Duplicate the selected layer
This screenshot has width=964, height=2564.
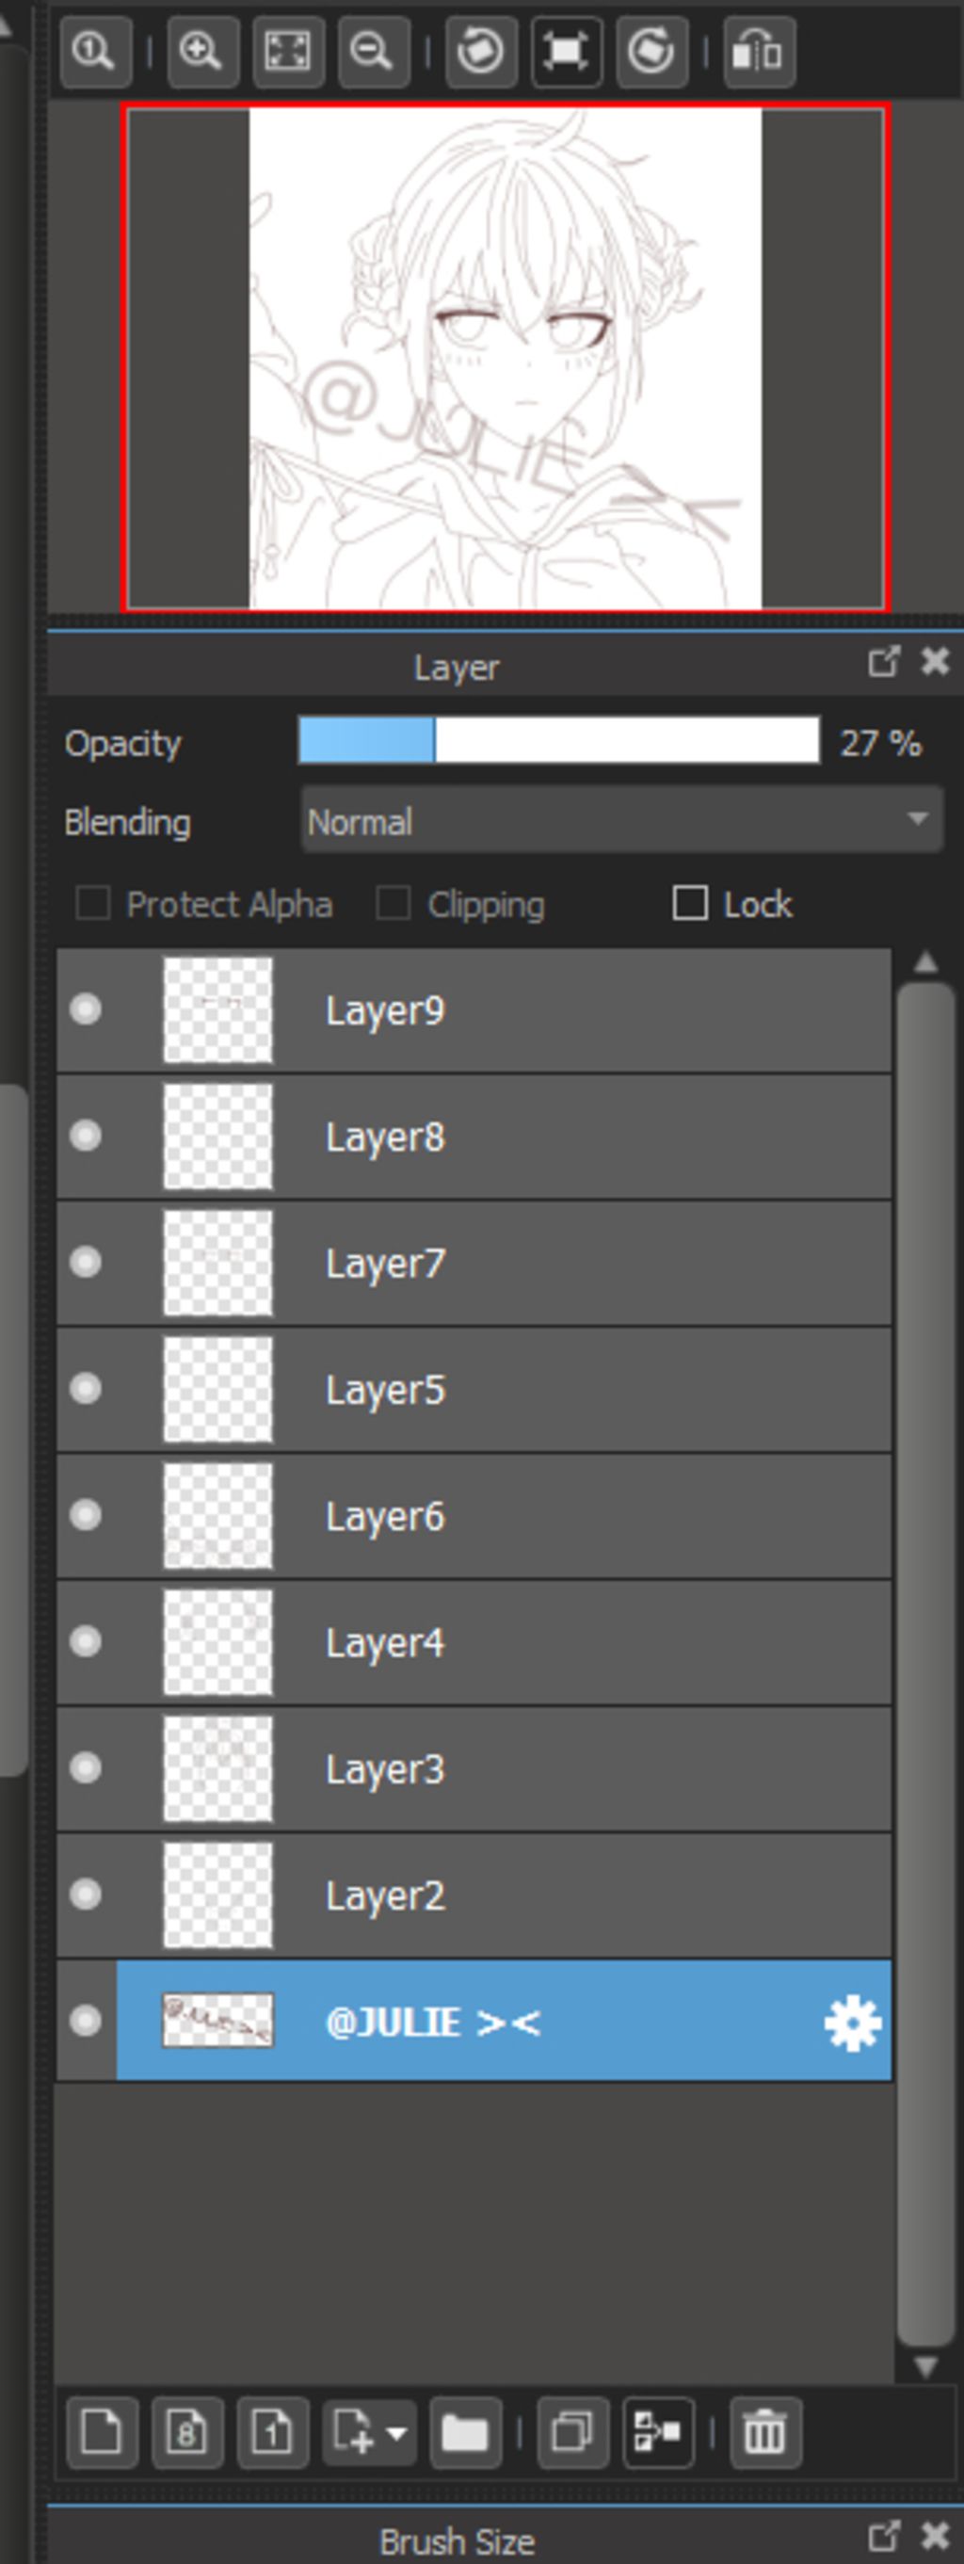click(572, 2432)
